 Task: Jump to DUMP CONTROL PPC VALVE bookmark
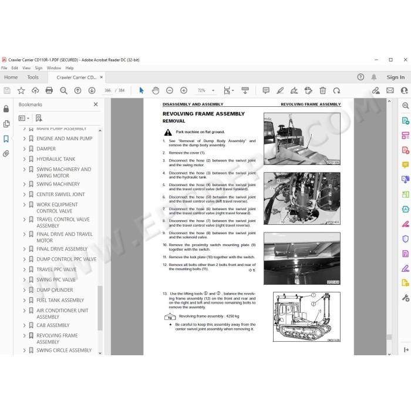[x=66, y=260]
